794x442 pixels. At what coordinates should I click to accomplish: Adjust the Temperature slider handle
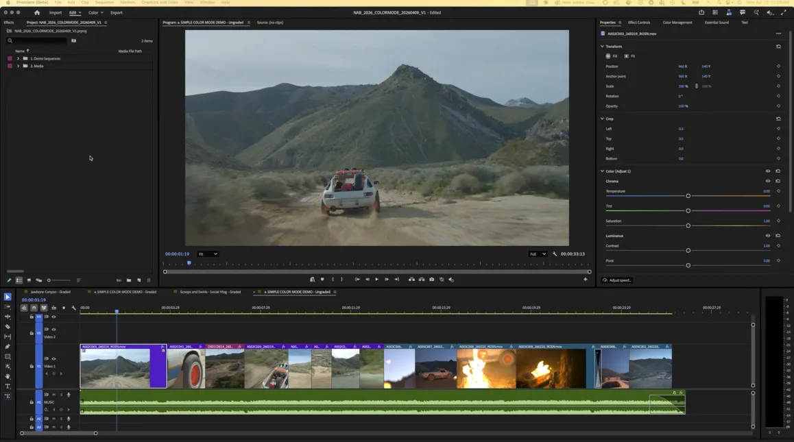point(688,196)
